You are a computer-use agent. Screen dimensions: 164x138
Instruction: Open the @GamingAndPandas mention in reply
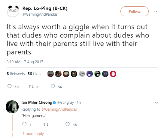[59, 109]
